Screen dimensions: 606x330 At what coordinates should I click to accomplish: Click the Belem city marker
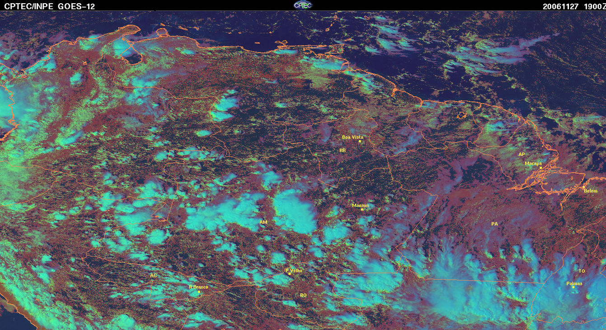point(583,187)
